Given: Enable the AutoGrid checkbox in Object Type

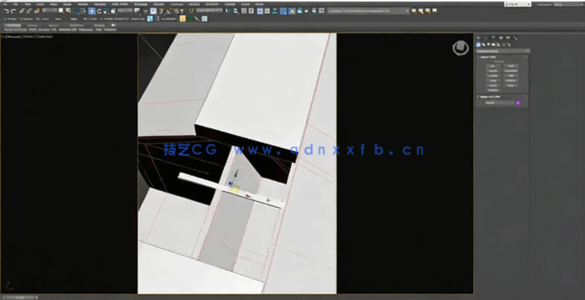Looking at the screenshot, I should point(498,61).
